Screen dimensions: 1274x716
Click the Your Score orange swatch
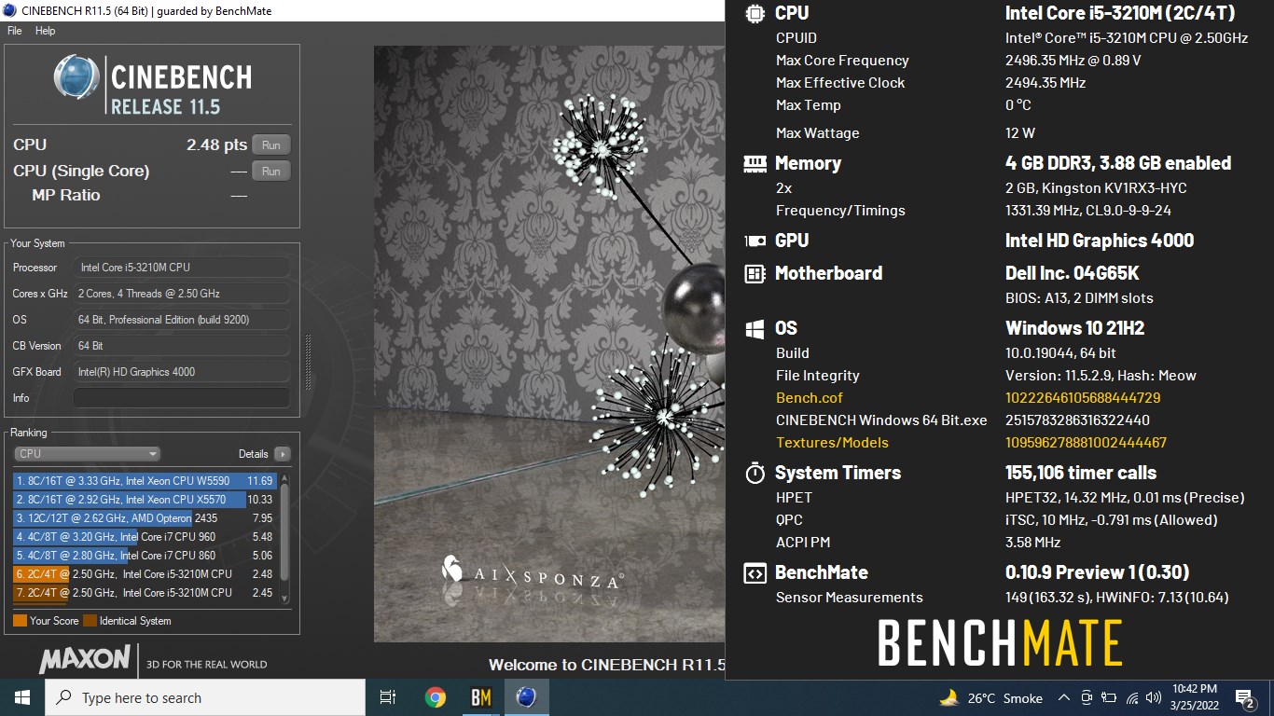coord(20,621)
